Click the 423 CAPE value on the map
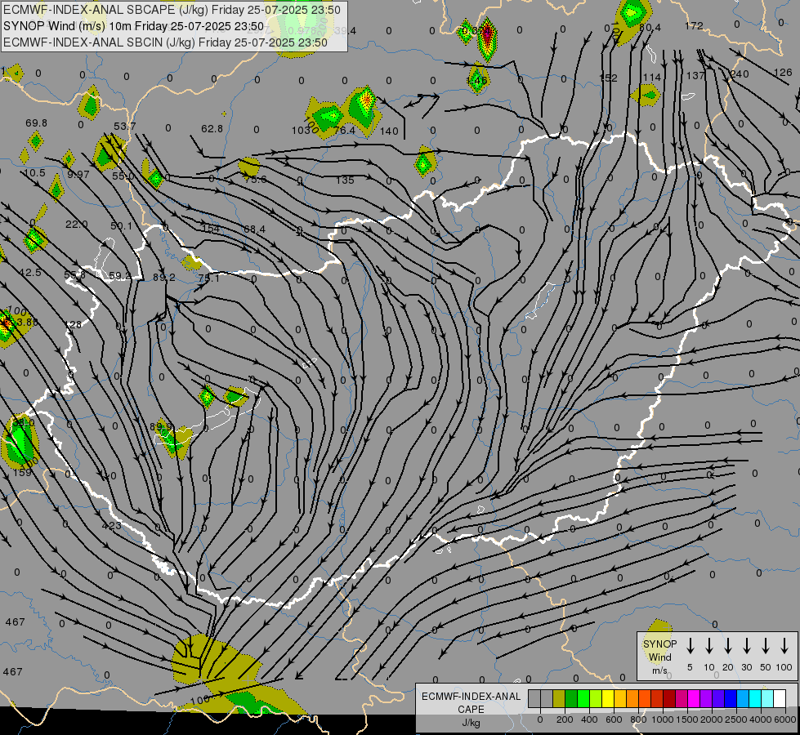The image size is (800, 735). pyautogui.click(x=111, y=525)
